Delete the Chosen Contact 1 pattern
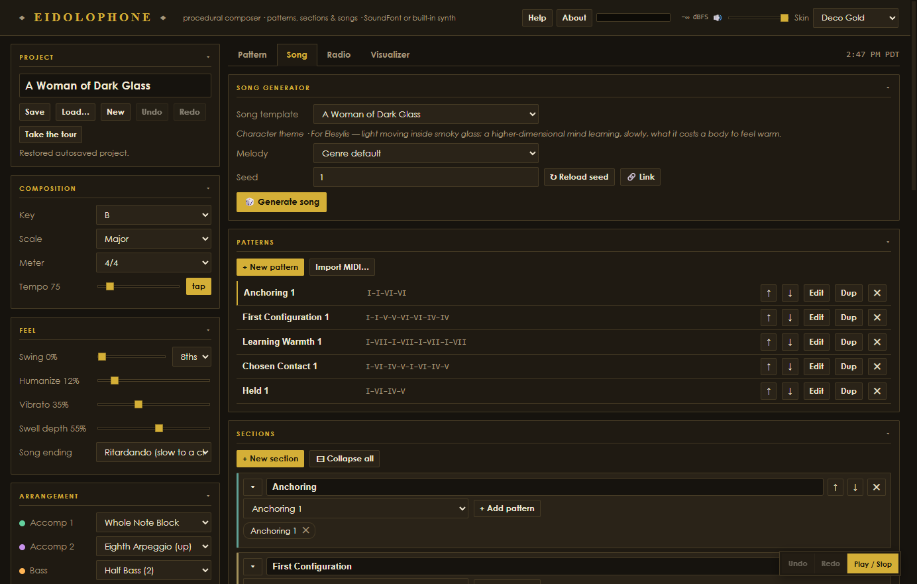Screen dimensions: 917x584 pyautogui.click(x=877, y=367)
